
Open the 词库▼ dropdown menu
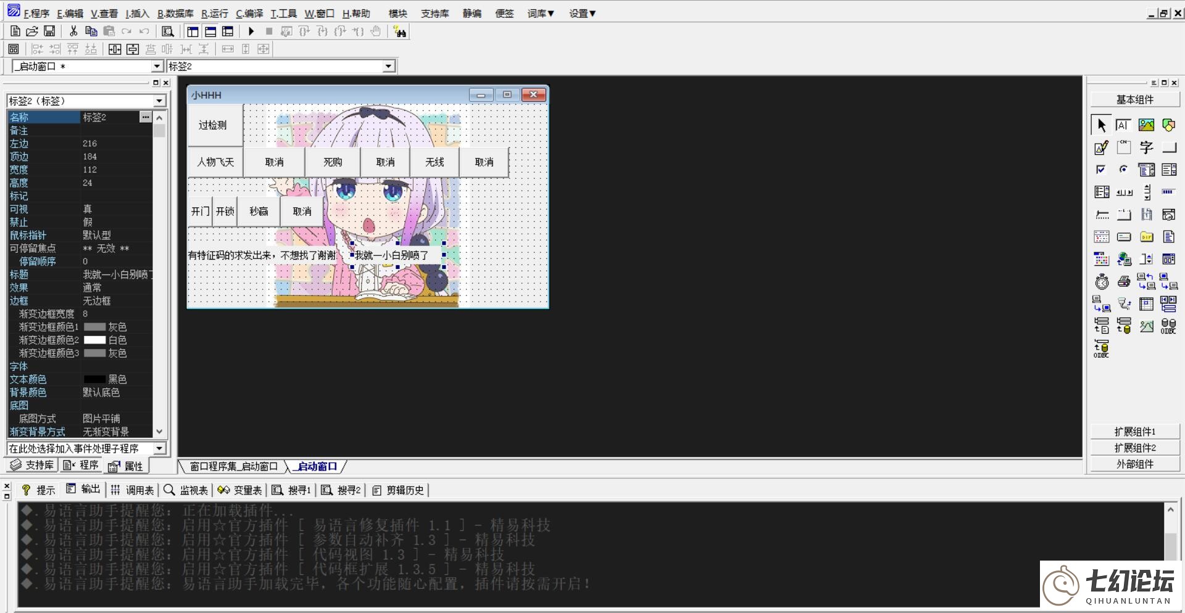tap(541, 14)
